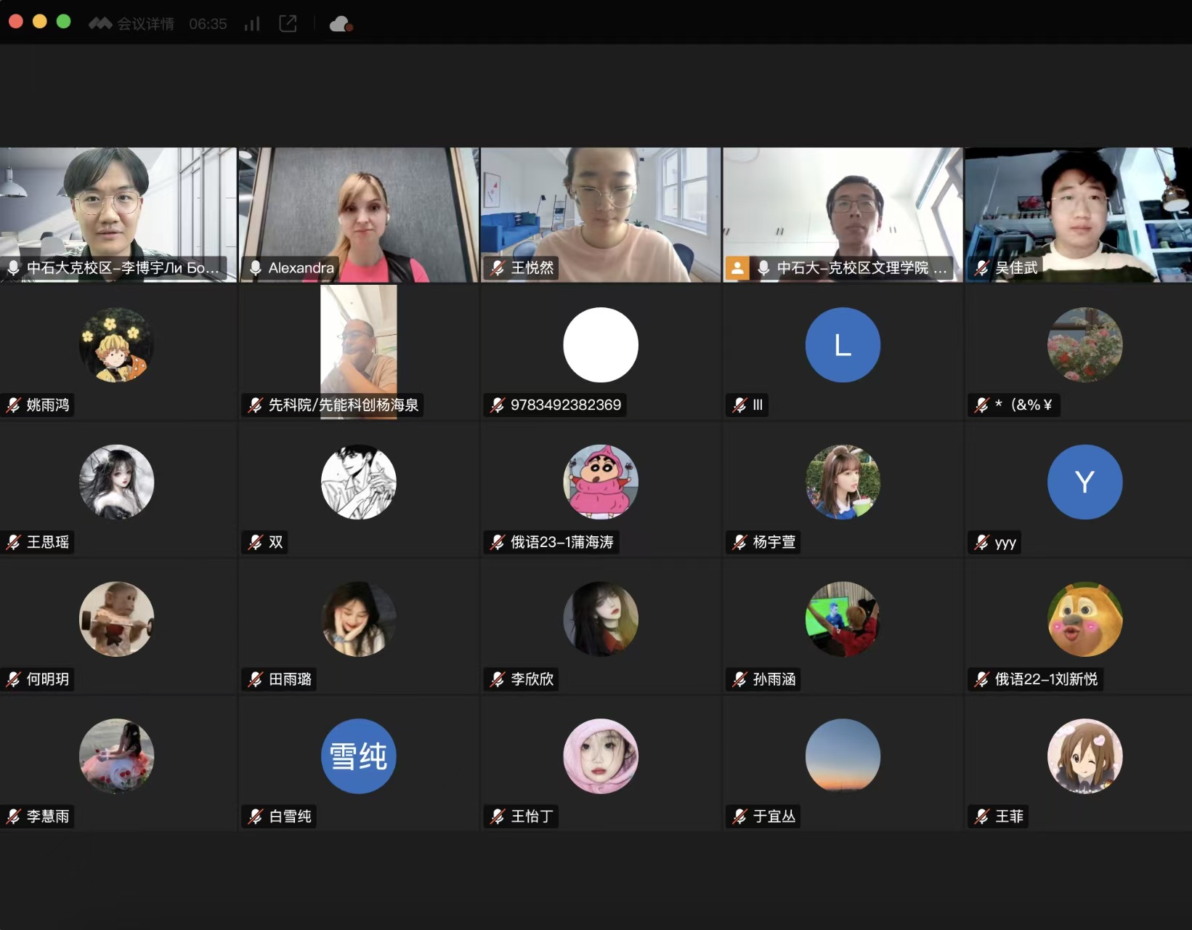
Task: Click the name label 俄语22-1刘新悦
Action: coord(1045,679)
